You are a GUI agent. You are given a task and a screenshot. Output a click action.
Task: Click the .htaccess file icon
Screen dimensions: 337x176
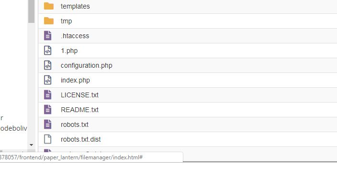(x=48, y=36)
